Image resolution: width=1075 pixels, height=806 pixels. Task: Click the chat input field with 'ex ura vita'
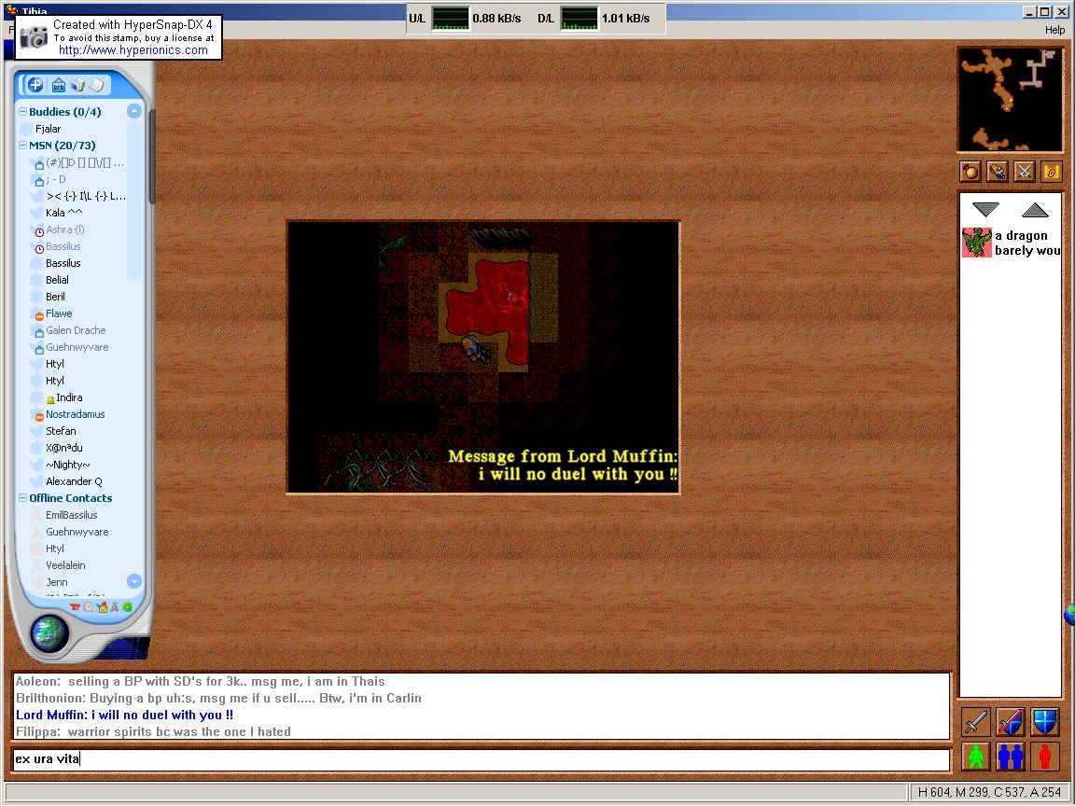pyautogui.click(x=480, y=759)
